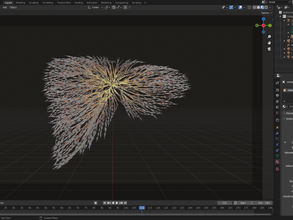Toggle viewport gizmos display

point(231,7)
